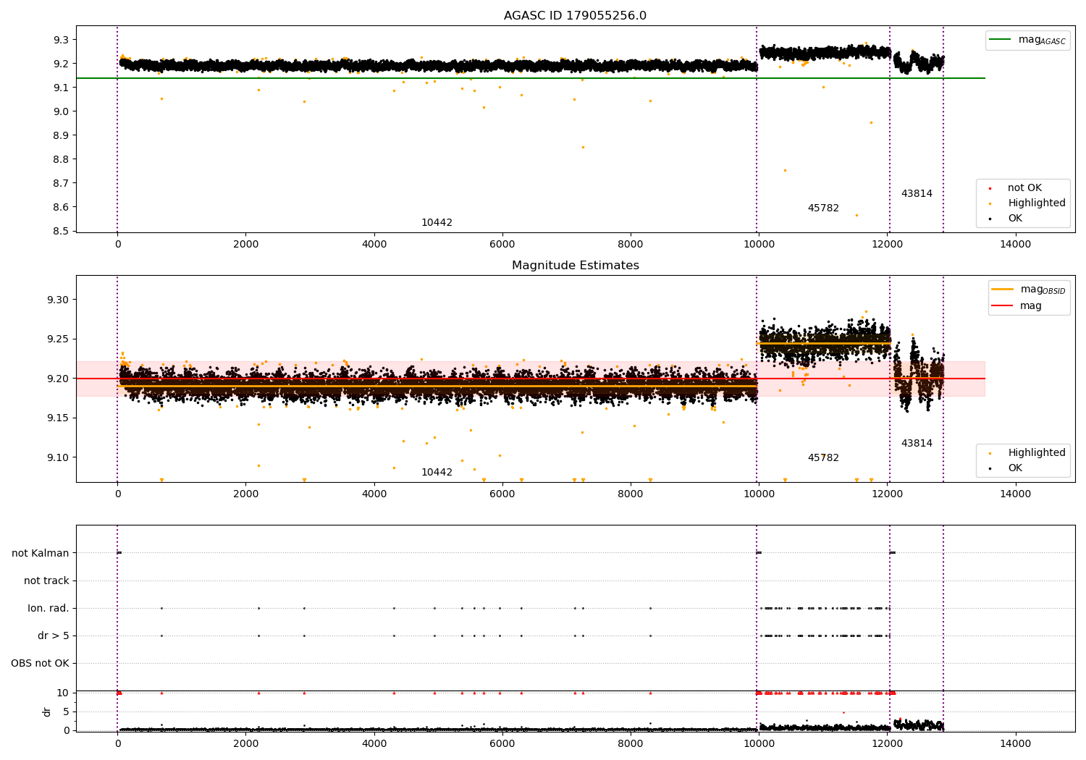Click the '10442' annotation in Magnitude Estimates plot

click(437, 473)
